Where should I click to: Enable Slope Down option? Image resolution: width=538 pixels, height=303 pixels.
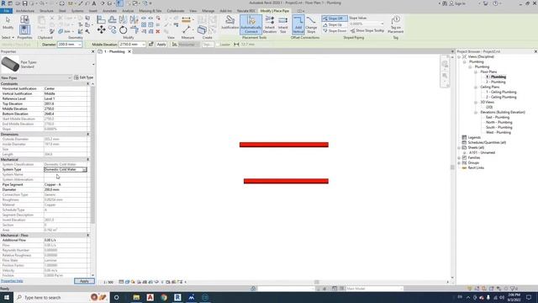[x=335, y=31]
